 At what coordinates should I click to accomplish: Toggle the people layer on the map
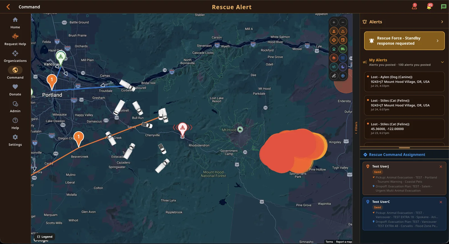[334, 31]
